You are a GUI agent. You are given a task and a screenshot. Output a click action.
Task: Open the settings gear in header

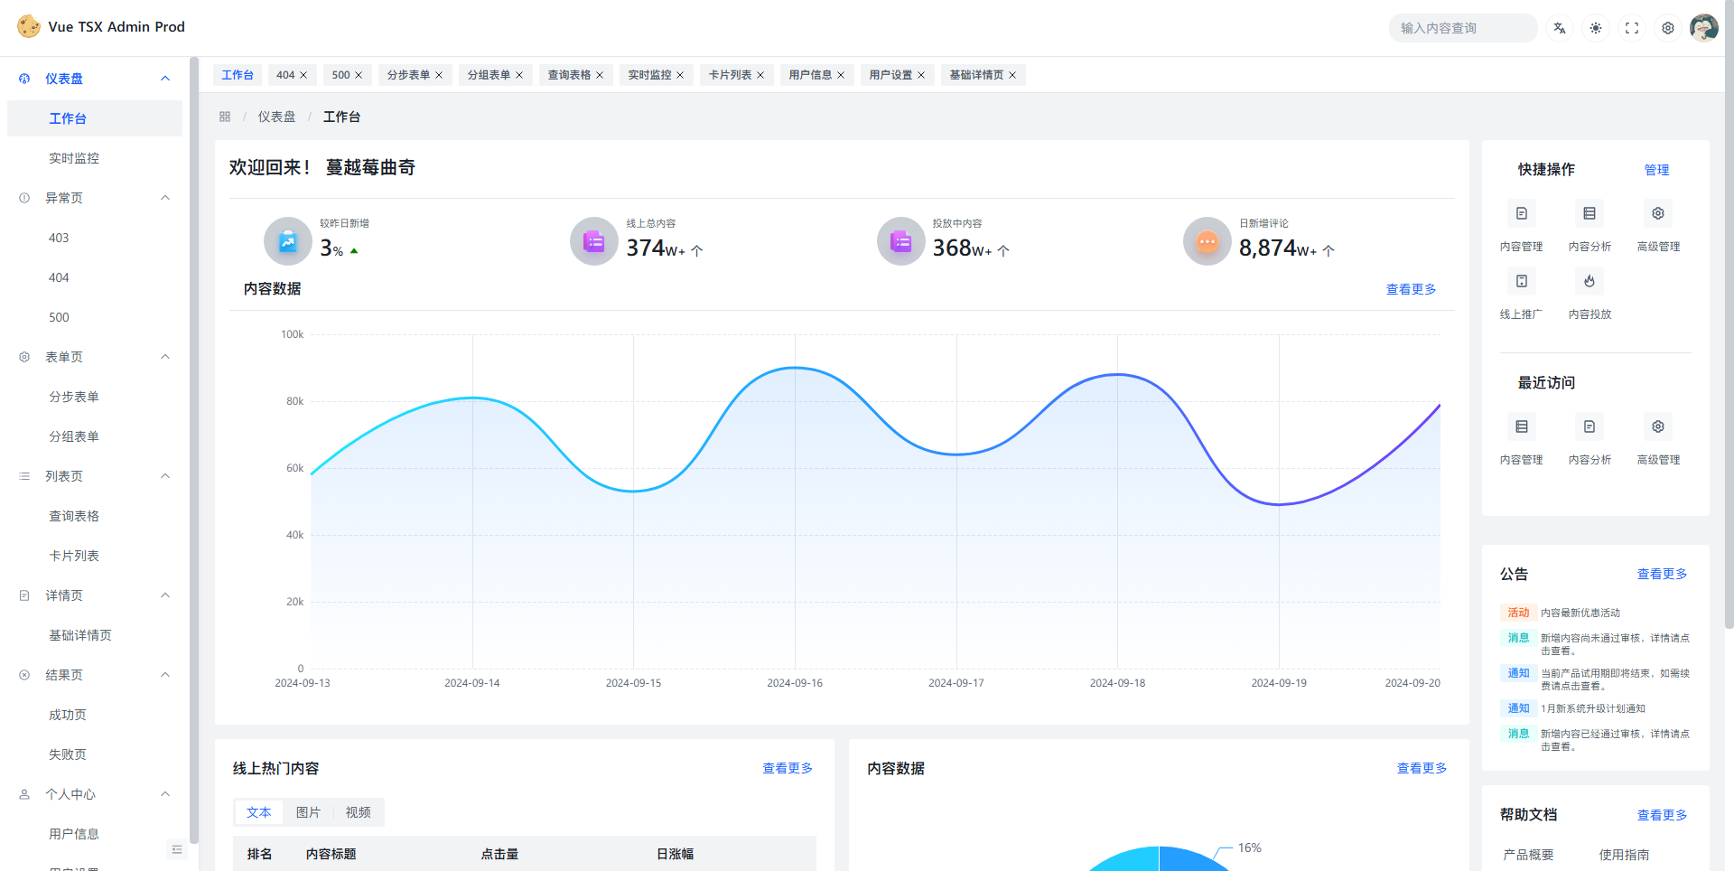[x=1668, y=28]
